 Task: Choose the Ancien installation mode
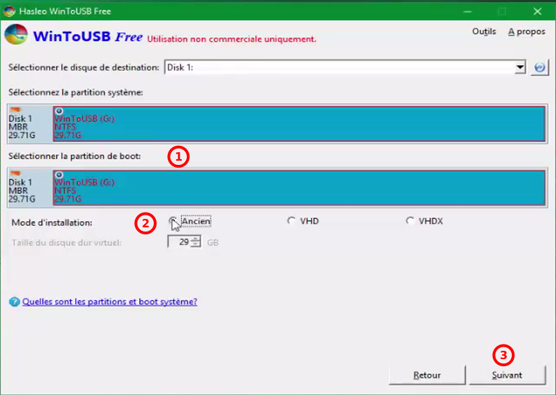173,221
